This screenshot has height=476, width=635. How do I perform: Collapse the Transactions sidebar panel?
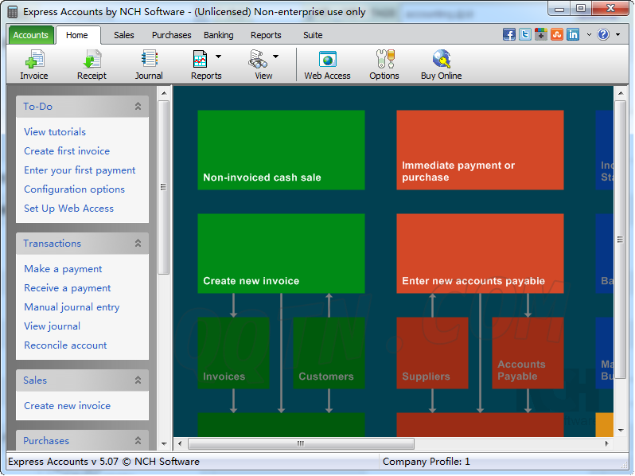138,244
